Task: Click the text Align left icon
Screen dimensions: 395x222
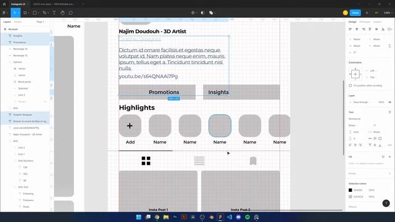Action: (350, 145)
